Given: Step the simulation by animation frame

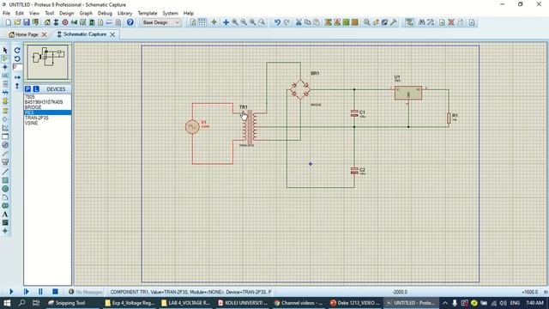Looking at the screenshot, I should pyautogui.click(x=26, y=292).
